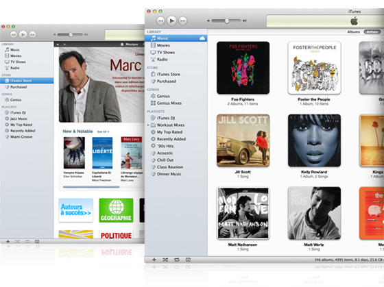384x287 pixels.
Task: Show artwork viewer in front iTunes window
Action: tap(188, 260)
